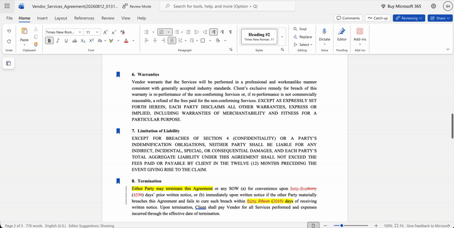Click the Superscript icon

91,41
